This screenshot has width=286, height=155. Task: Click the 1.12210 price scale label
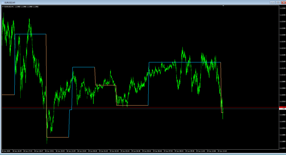(x=283, y=48)
